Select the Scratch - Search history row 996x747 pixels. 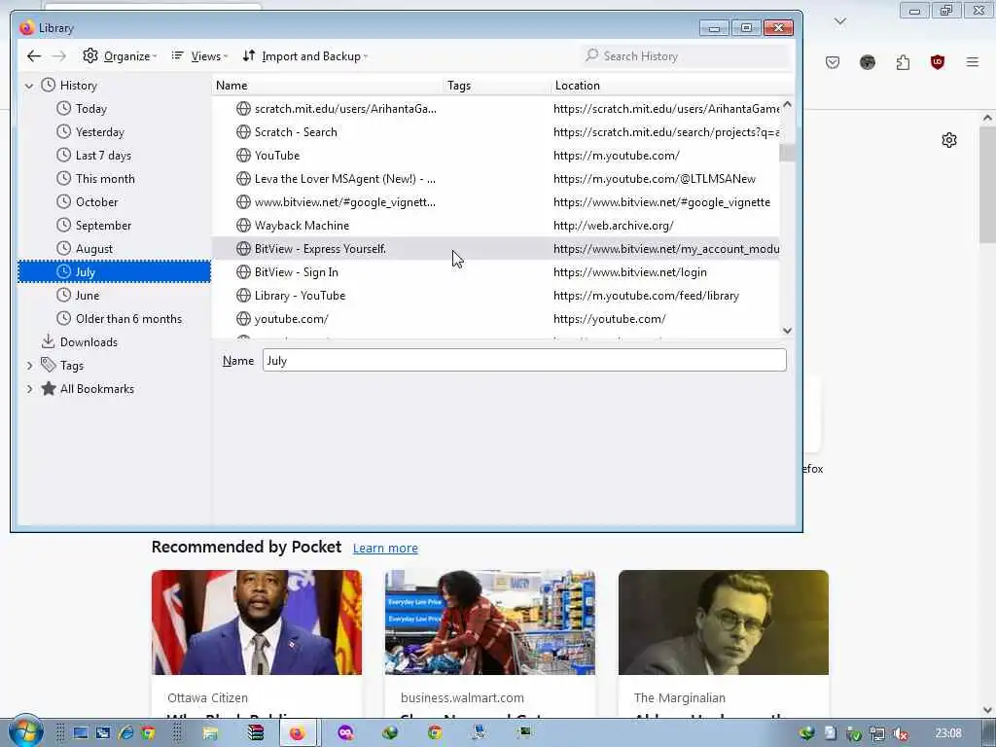click(495, 132)
